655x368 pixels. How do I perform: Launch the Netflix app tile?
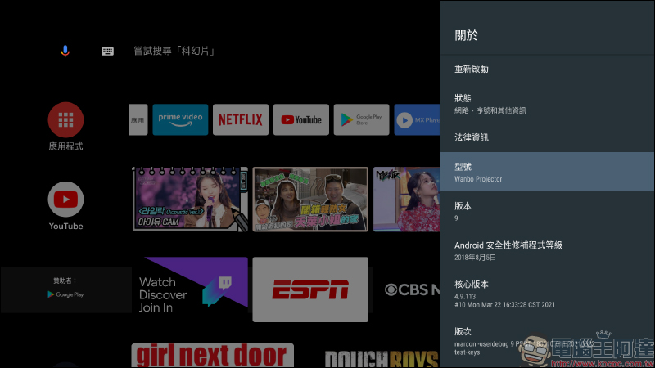(241, 119)
